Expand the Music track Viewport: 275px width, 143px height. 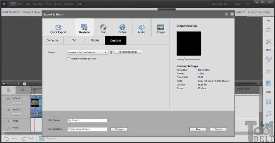(4, 128)
